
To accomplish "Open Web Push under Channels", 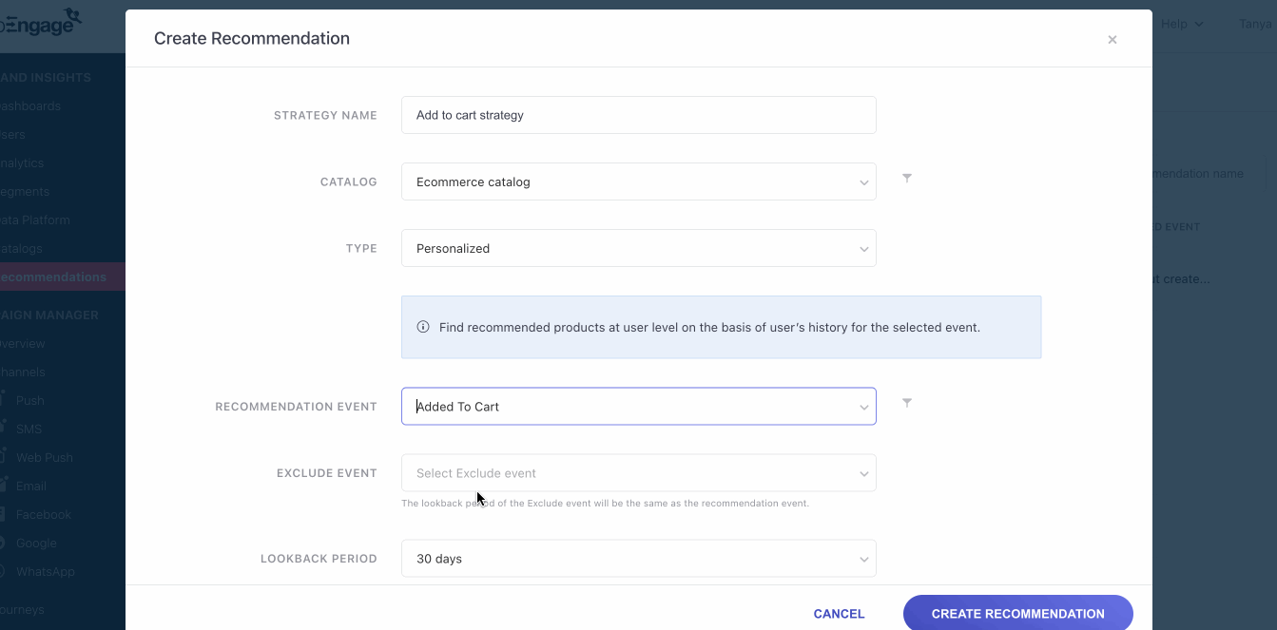I will (x=44, y=458).
